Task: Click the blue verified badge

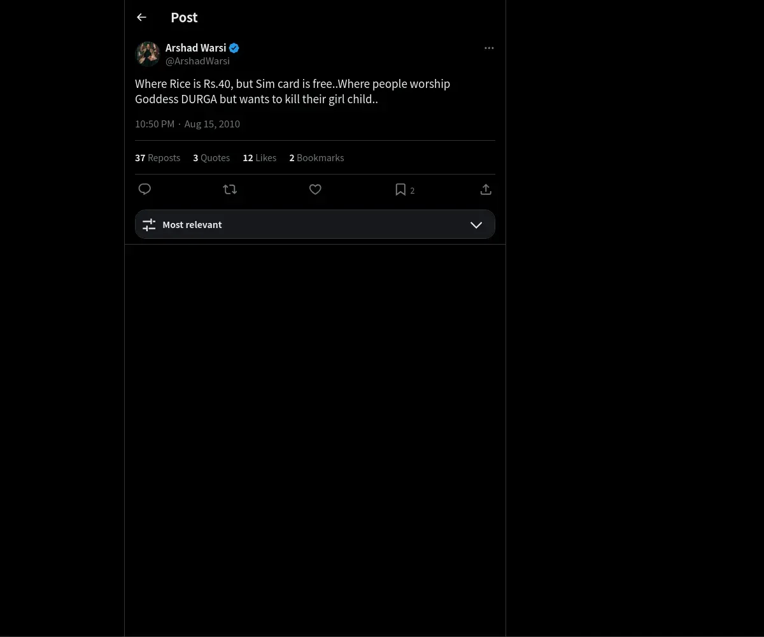Action: pos(234,48)
